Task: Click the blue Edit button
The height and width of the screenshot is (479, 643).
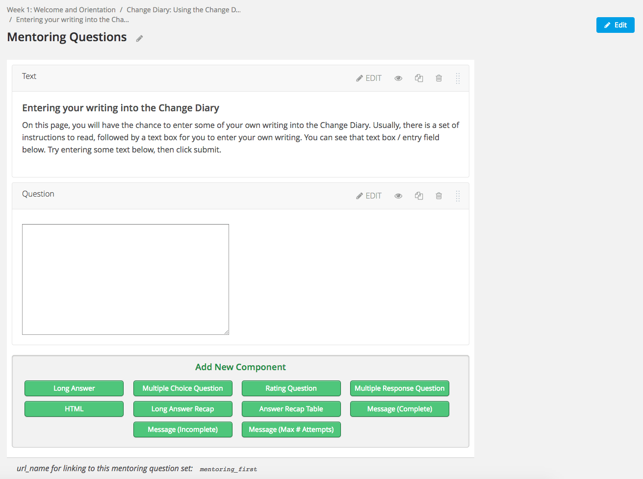Action: 615,25
